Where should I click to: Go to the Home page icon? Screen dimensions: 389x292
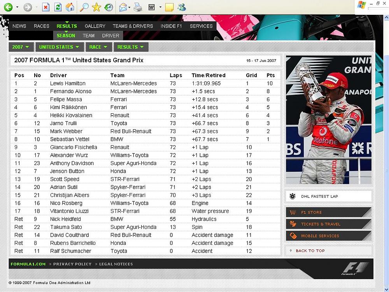click(x=70, y=7)
